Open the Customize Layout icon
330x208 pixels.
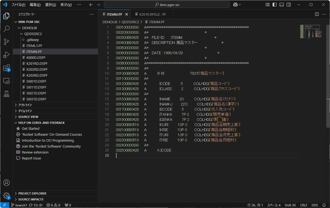coord(268,5)
